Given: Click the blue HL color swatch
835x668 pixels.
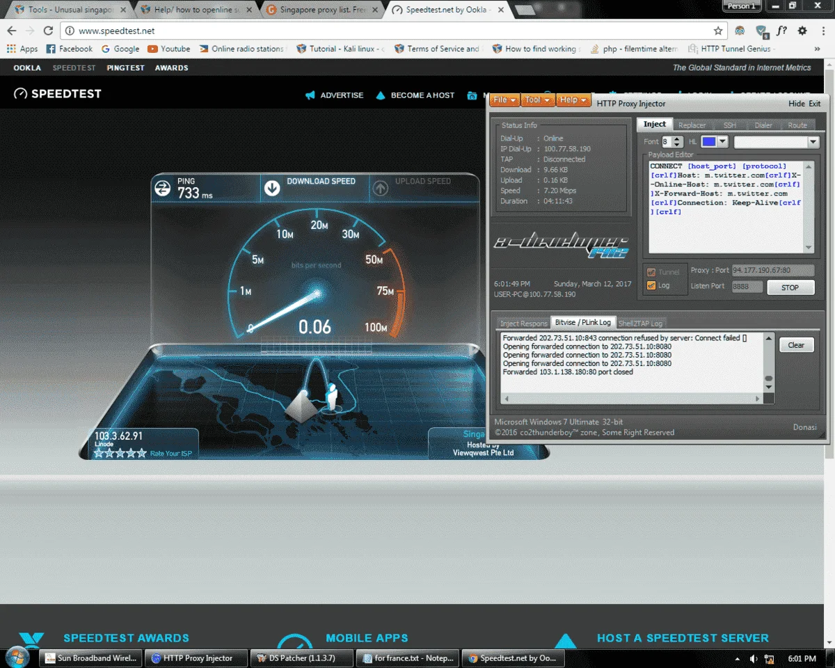Looking at the screenshot, I should click(708, 141).
